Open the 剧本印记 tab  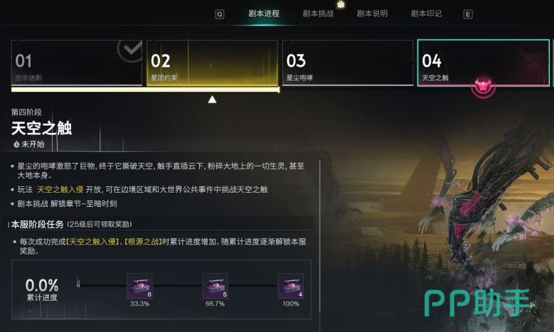click(x=426, y=14)
